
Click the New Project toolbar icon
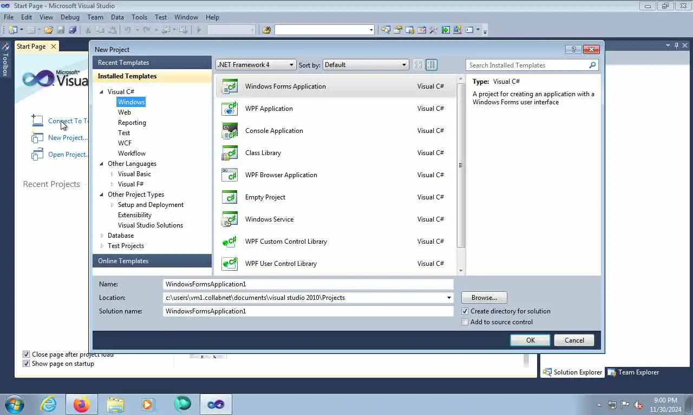pyautogui.click(x=12, y=30)
